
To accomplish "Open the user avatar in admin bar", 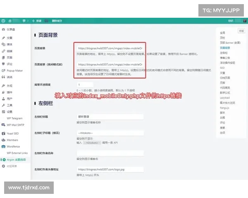I will (x=245, y=21).
